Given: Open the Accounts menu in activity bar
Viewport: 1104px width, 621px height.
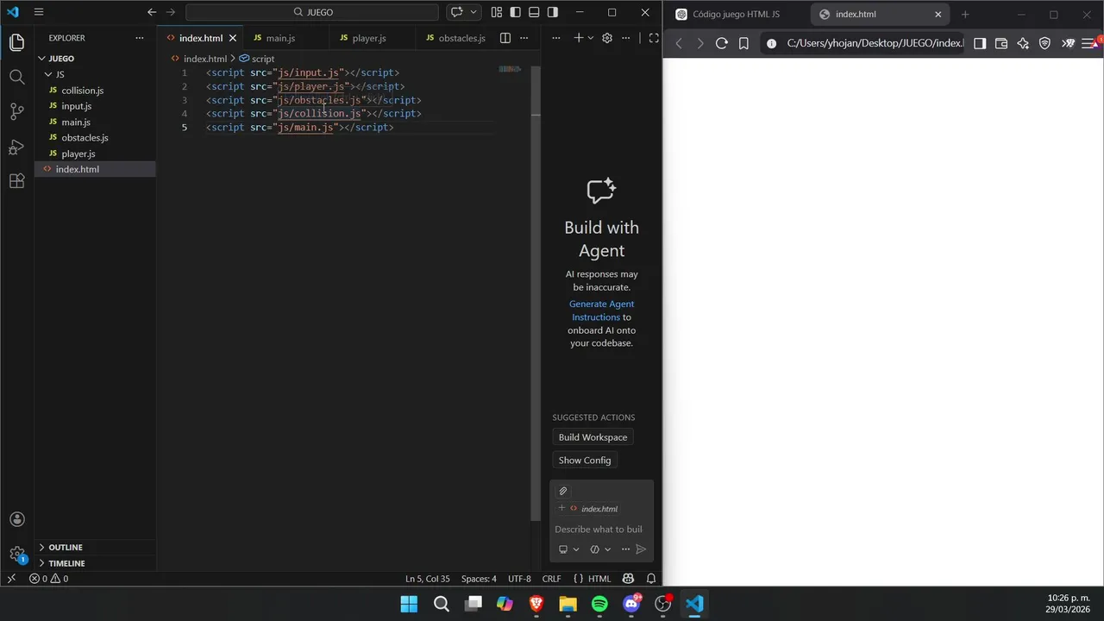Looking at the screenshot, I should coord(16,519).
